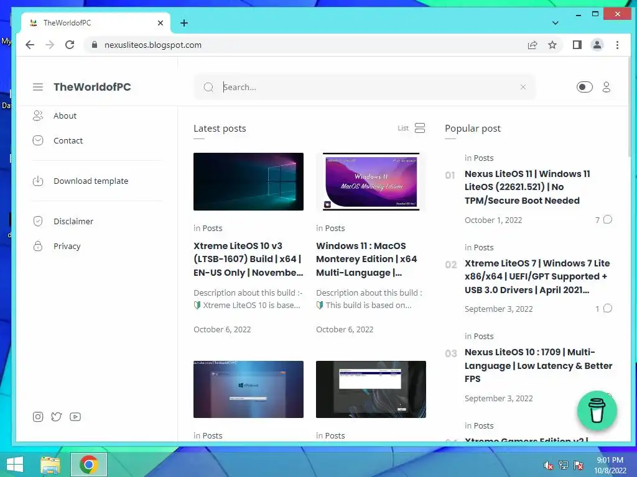Open the Twitter social icon
This screenshot has width=637, height=477.
pyautogui.click(x=57, y=417)
